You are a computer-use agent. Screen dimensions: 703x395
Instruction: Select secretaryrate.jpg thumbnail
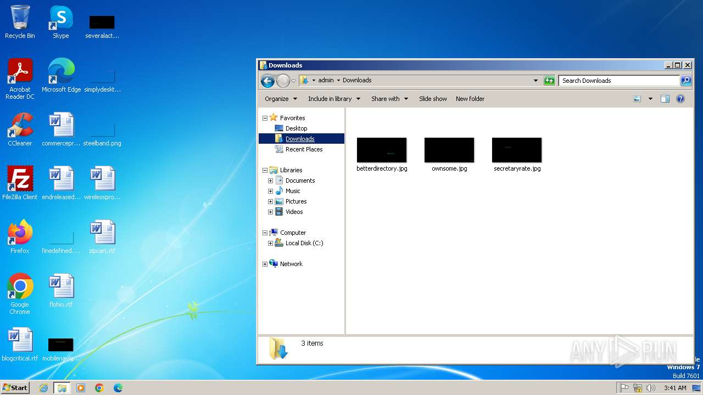point(517,155)
